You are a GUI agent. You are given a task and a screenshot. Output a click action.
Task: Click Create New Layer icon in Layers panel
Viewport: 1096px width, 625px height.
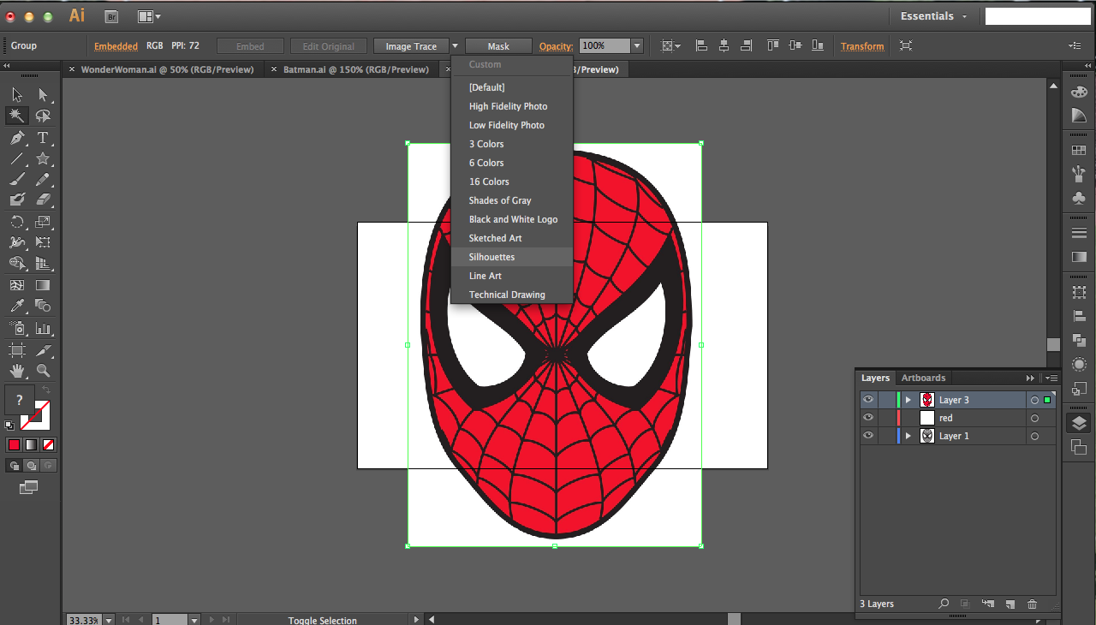[1010, 604]
